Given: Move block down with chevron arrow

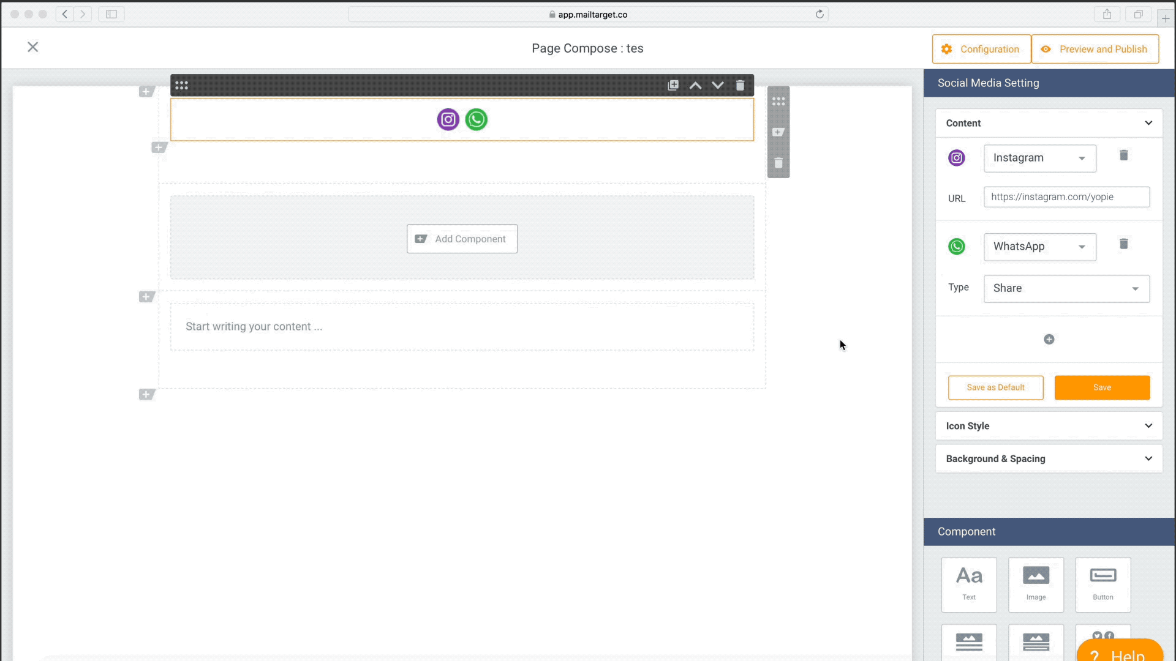Looking at the screenshot, I should (x=717, y=86).
